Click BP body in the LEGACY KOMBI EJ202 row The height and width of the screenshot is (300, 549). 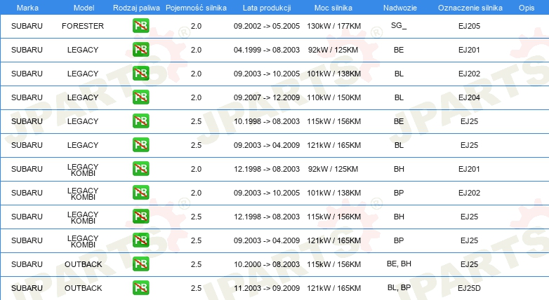(x=399, y=193)
